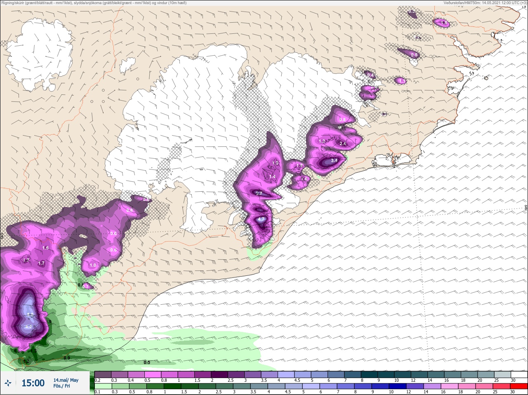The width and height of the screenshot is (528, 395).
Task: Click the 0.2 label in the purple legend row
Action: coord(97,380)
